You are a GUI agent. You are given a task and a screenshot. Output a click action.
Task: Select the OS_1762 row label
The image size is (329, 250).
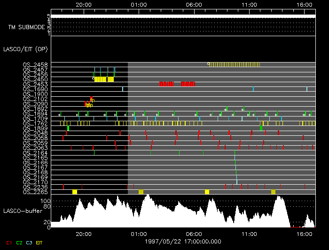point(35,123)
